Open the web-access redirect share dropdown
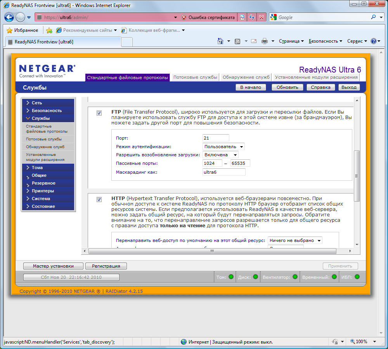The height and width of the screenshot is (349, 388). tap(295, 240)
